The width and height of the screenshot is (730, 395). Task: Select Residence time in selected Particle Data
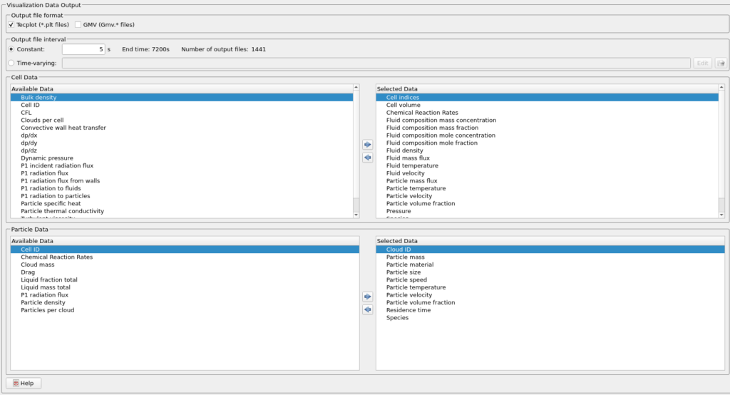click(408, 310)
